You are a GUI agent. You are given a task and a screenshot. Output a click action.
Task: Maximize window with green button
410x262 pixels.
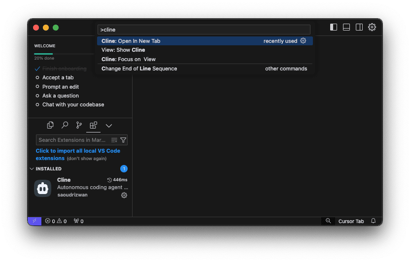coord(56,28)
